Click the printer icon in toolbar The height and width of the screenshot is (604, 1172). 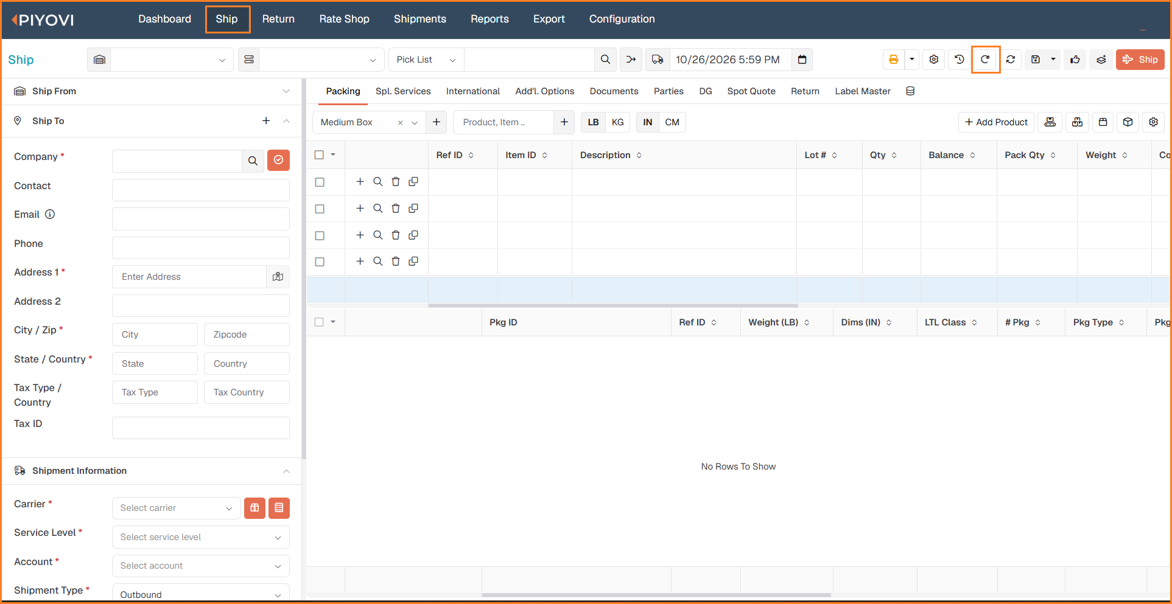[893, 60]
